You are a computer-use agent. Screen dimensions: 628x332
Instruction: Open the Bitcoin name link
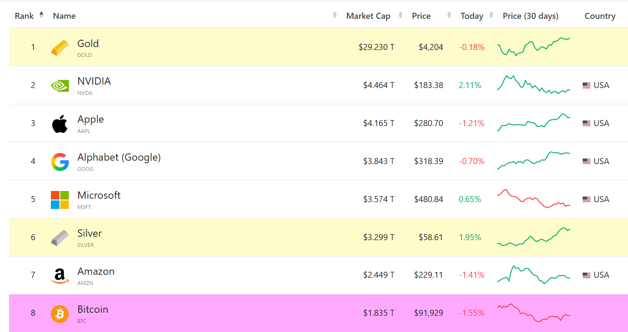pos(93,309)
